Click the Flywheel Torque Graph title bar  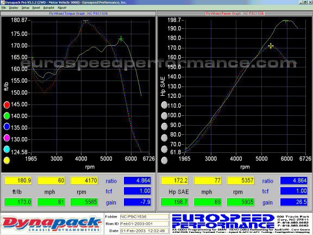78,14
